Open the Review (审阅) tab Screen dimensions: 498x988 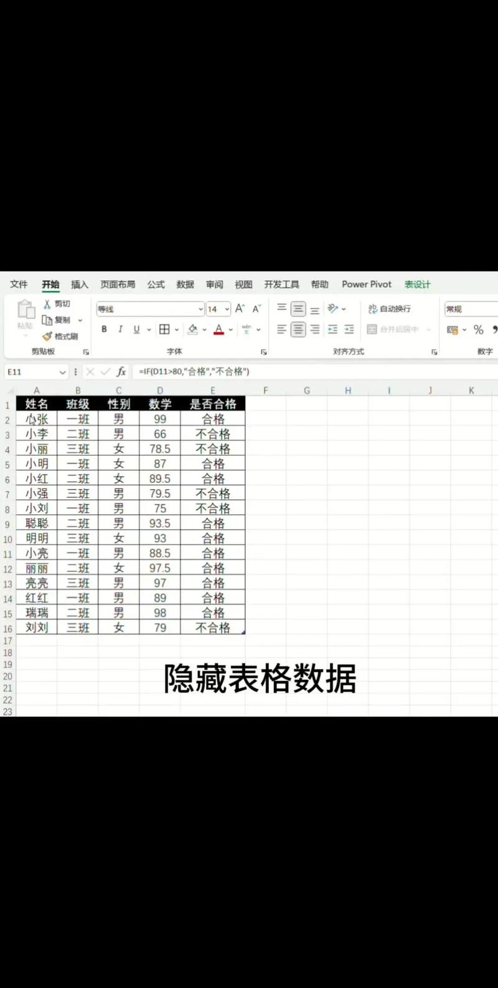(x=214, y=285)
